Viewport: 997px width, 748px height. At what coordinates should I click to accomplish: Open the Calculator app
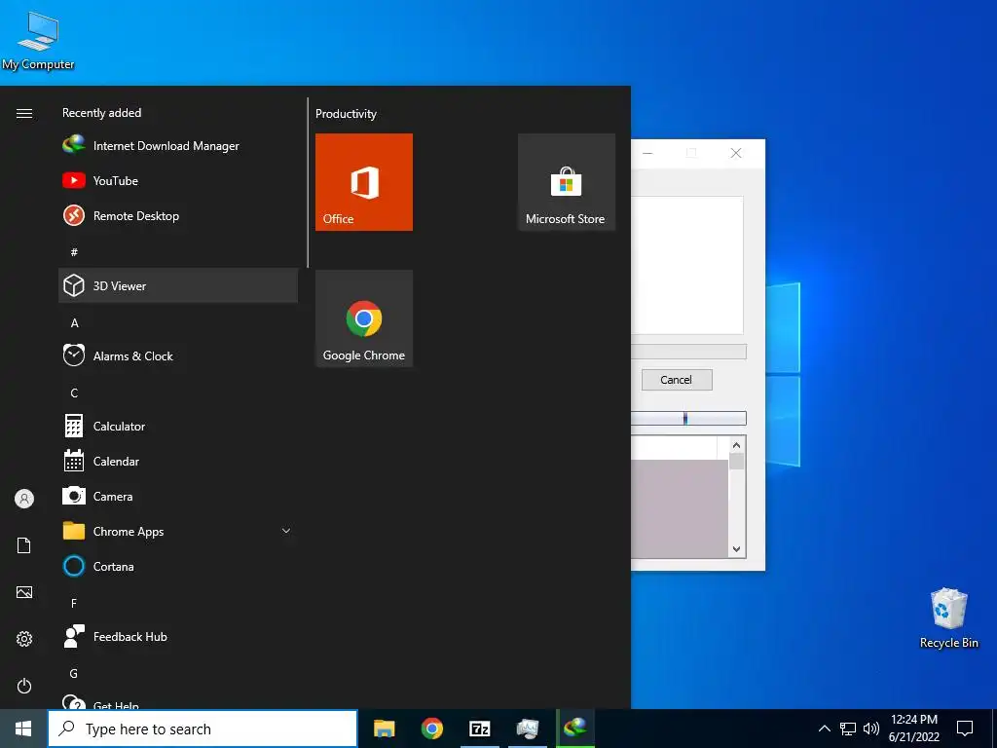pos(178,427)
